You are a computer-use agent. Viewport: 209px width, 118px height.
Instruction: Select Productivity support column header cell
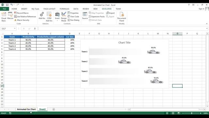[x=51, y=37]
